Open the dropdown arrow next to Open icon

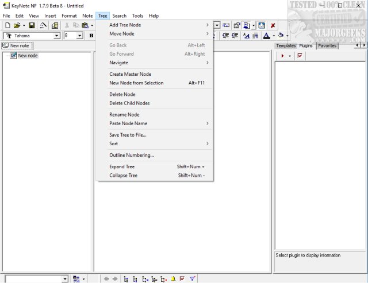point(24,25)
